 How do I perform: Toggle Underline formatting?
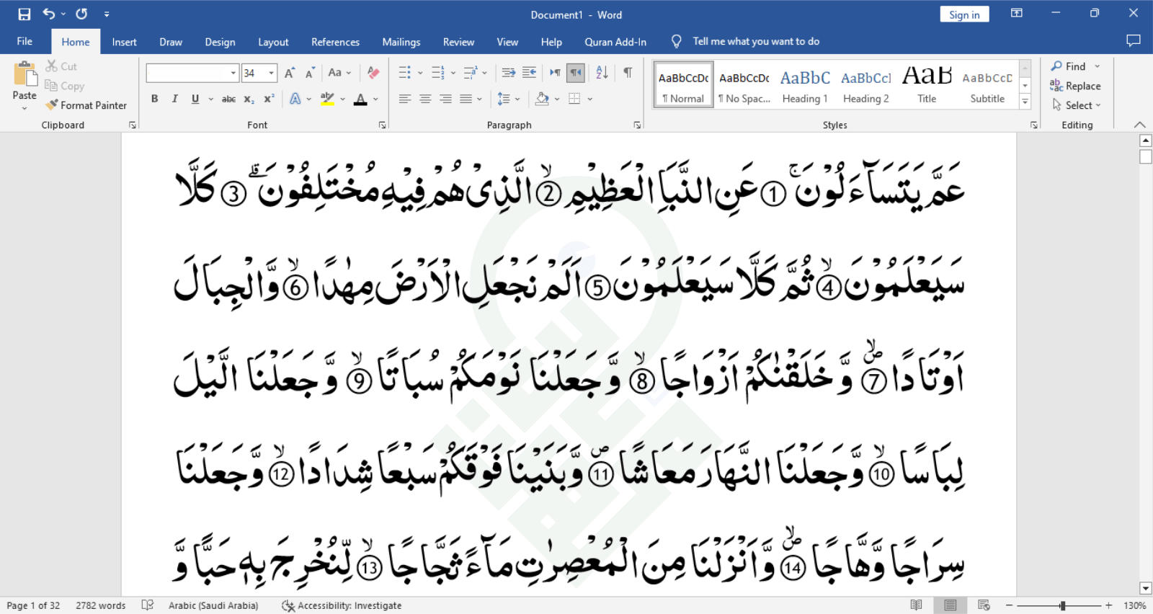pos(195,99)
